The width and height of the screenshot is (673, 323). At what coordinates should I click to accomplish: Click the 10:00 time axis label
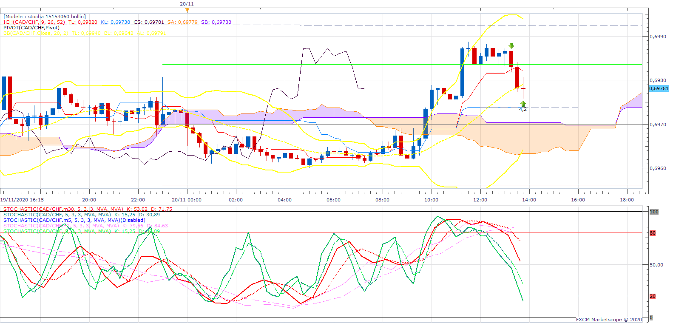(x=431, y=200)
